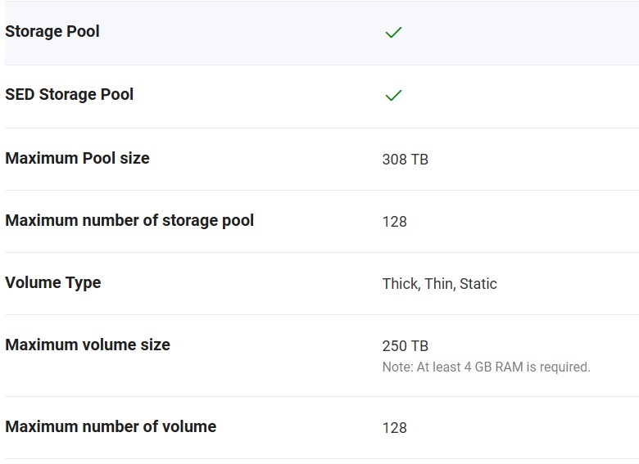The width and height of the screenshot is (639, 464).
Task: Select the "Maximum number of storage pool" label
Action: (x=129, y=221)
